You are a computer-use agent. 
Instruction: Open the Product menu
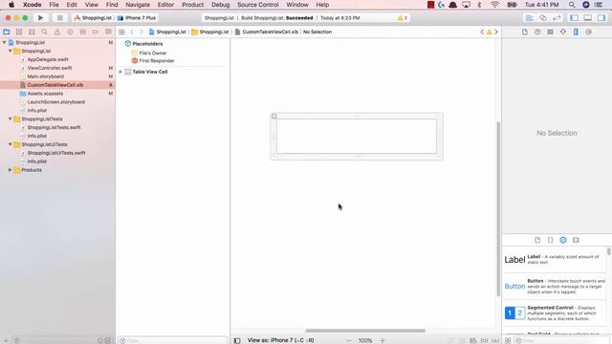(x=192, y=5)
